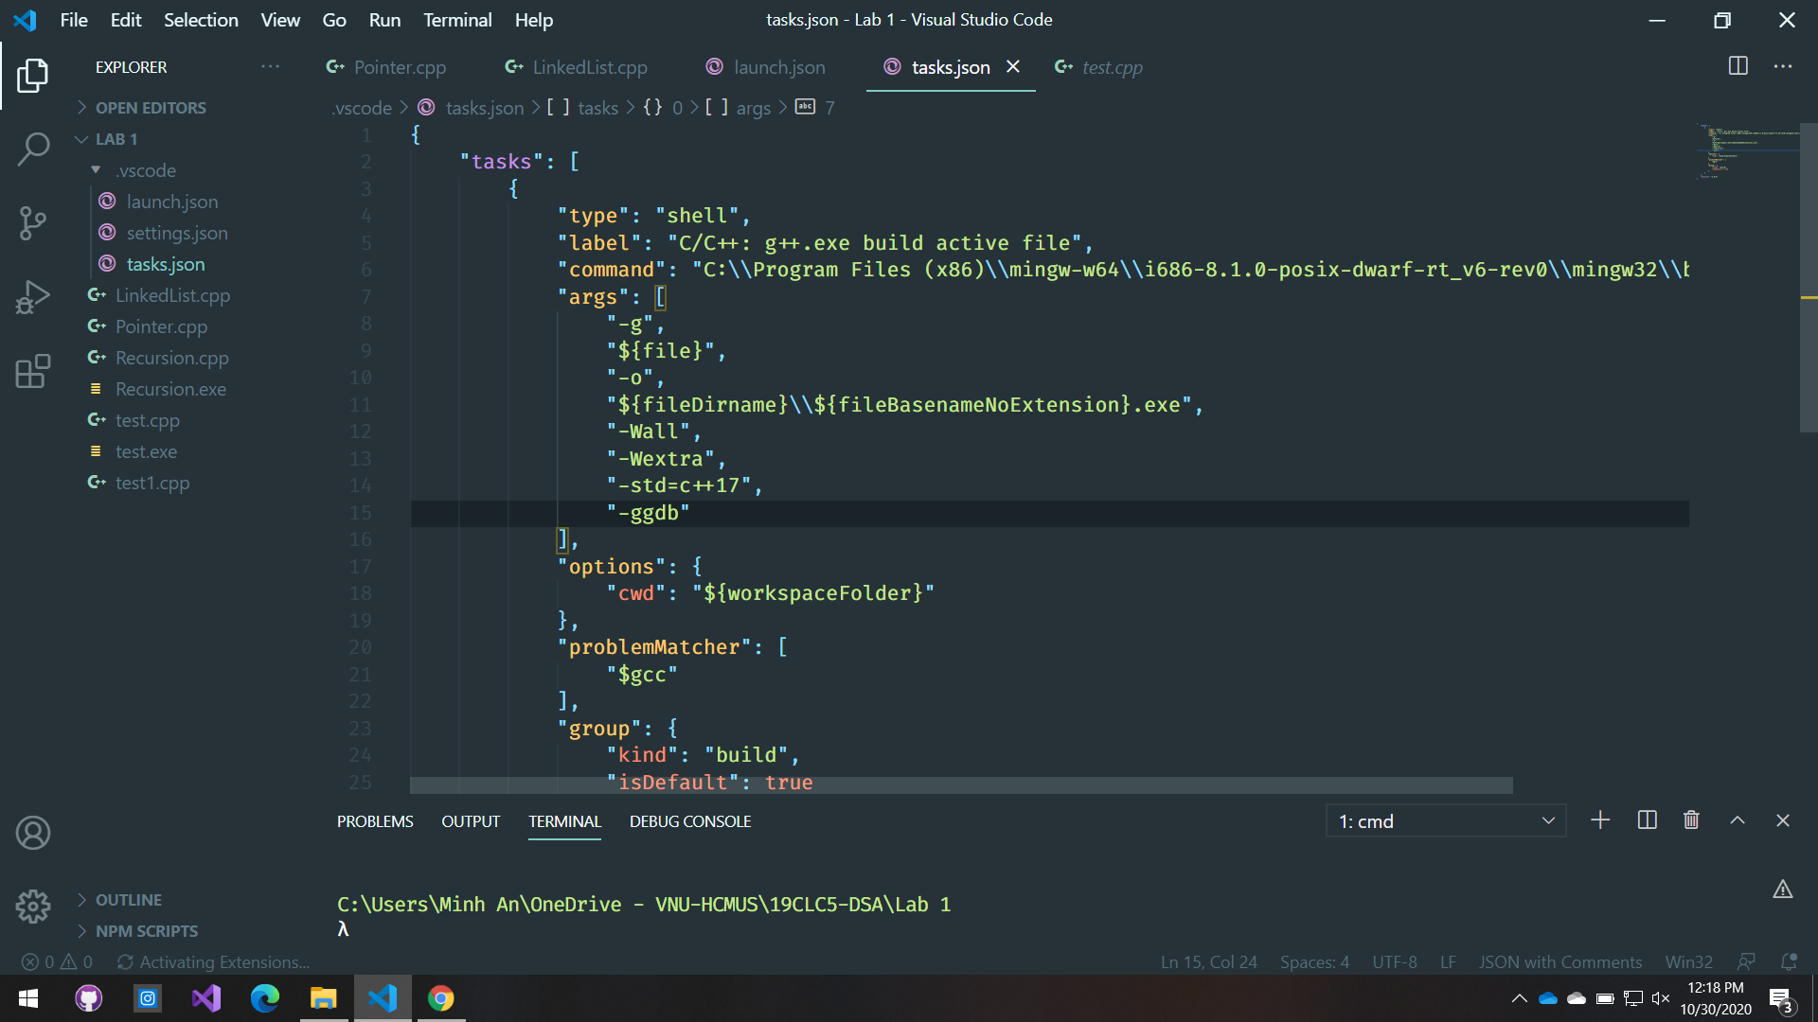The image size is (1818, 1022).
Task: Click the tasks breadcrumb segment
Action: tap(597, 108)
